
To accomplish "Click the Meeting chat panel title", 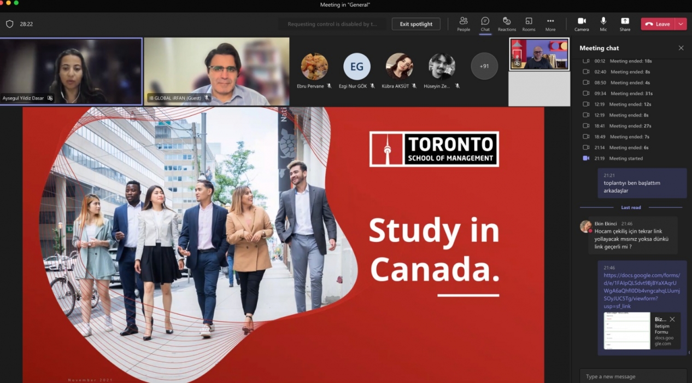I will 599,48.
